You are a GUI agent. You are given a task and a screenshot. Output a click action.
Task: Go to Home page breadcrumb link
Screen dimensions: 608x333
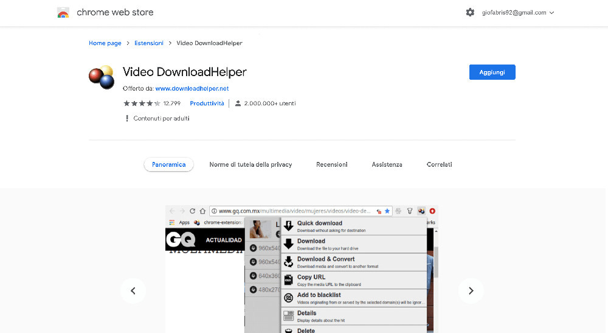[105, 43]
